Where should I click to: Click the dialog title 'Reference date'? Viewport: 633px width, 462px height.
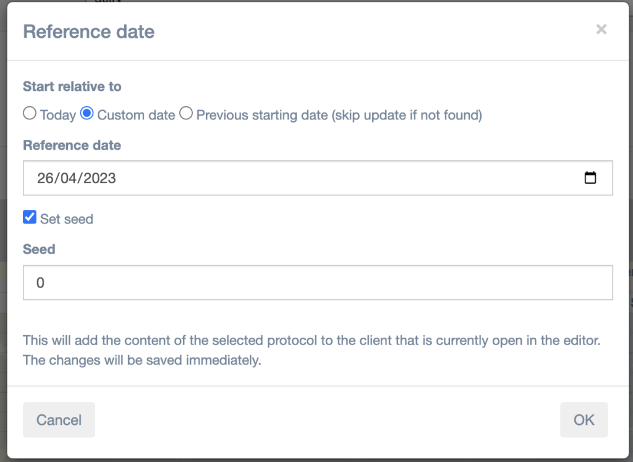click(88, 32)
